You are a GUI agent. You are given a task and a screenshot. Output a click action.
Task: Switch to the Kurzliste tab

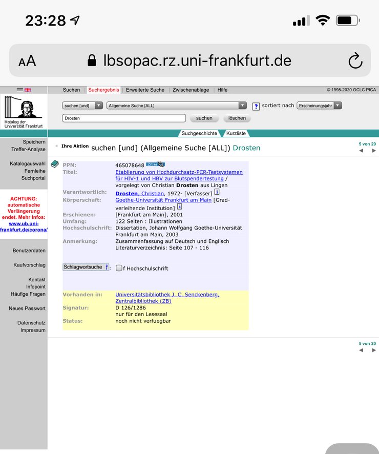point(236,133)
